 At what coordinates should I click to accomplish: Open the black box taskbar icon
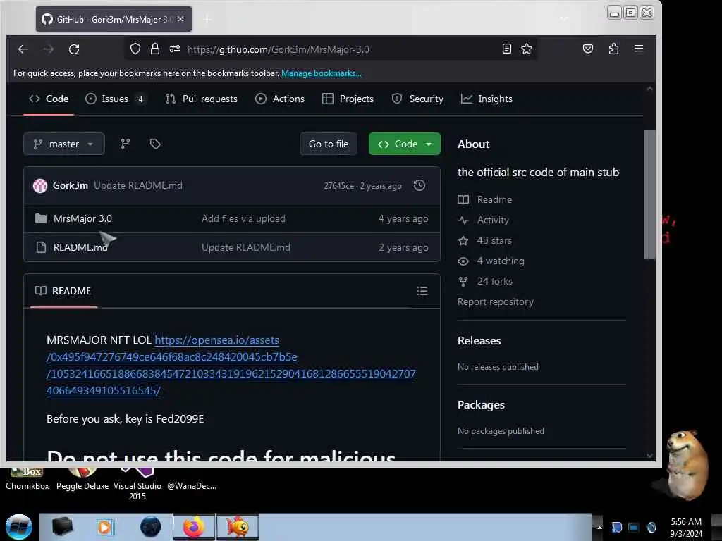[62, 527]
